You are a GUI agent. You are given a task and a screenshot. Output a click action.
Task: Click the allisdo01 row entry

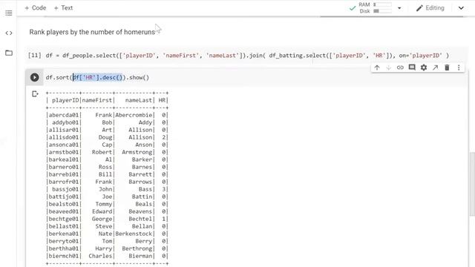[64, 137]
